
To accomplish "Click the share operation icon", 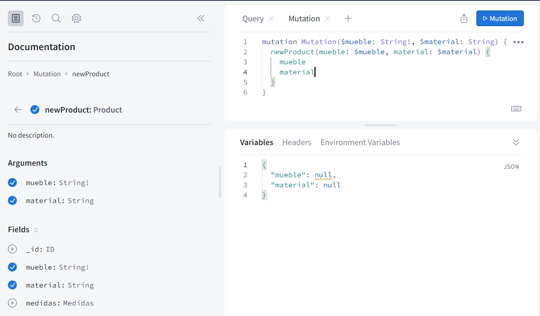I will pos(464,18).
